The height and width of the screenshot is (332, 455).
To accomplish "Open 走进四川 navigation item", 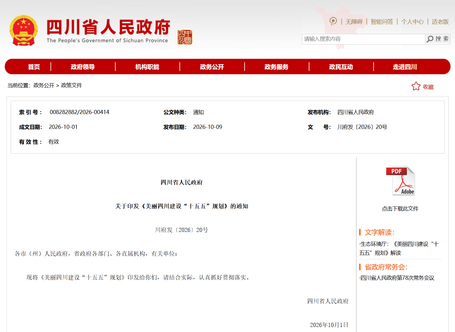I will [405, 67].
